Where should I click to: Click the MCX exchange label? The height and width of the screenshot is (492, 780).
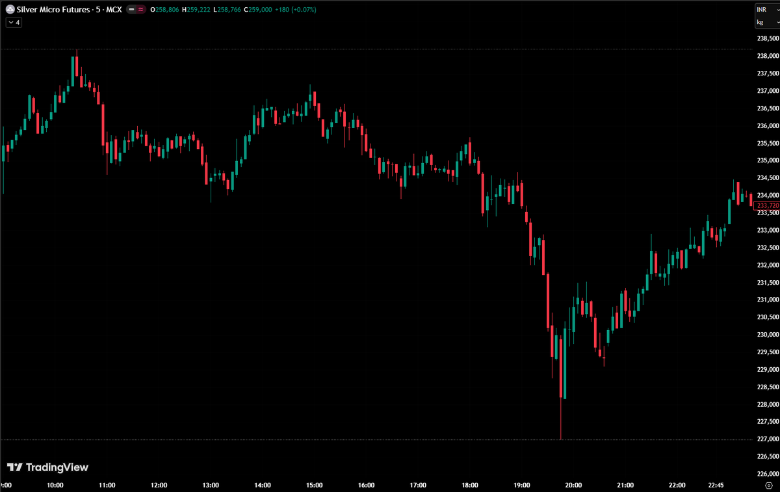coord(114,9)
